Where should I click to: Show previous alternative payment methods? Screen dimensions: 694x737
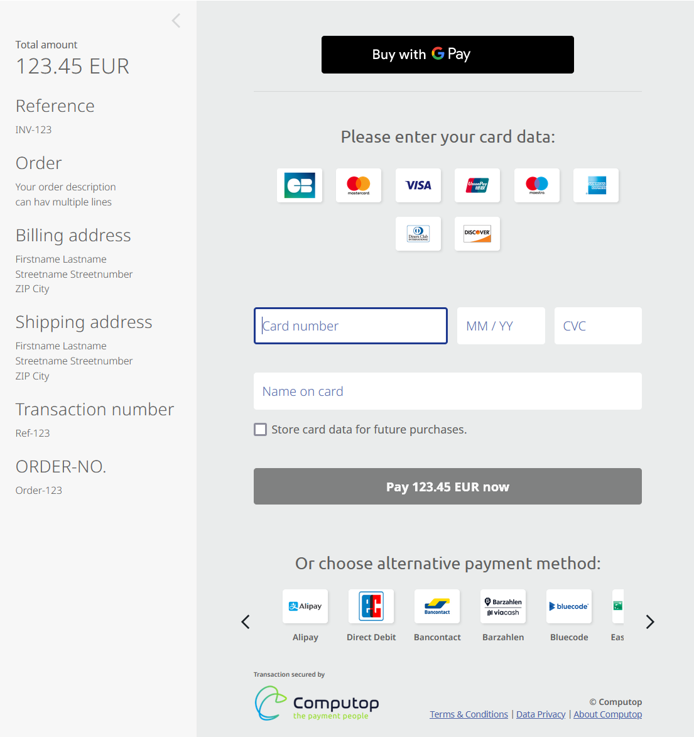point(246,622)
